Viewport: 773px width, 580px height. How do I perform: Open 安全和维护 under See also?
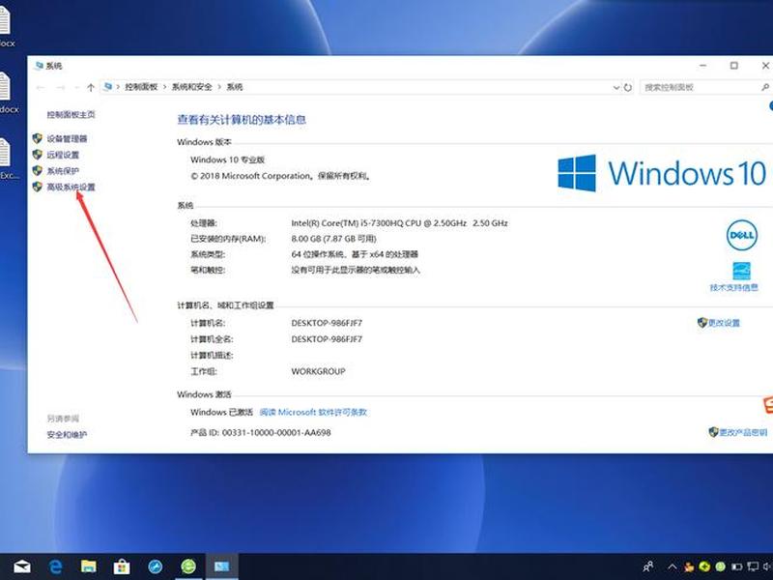coord(67,434)
